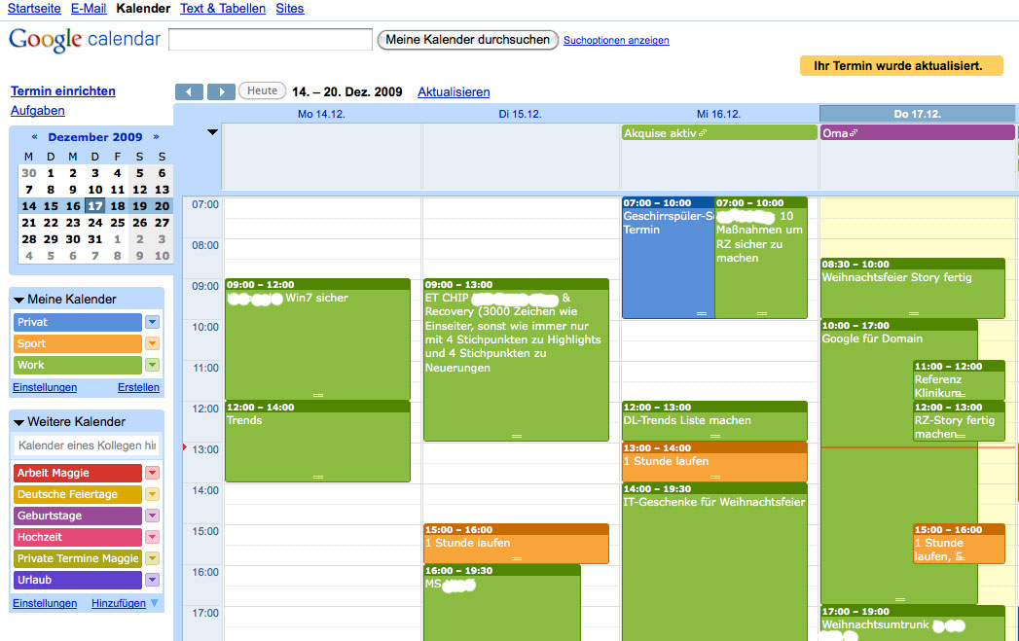
Task: Click the Google Calendar logo
Action: click(85, 40)
